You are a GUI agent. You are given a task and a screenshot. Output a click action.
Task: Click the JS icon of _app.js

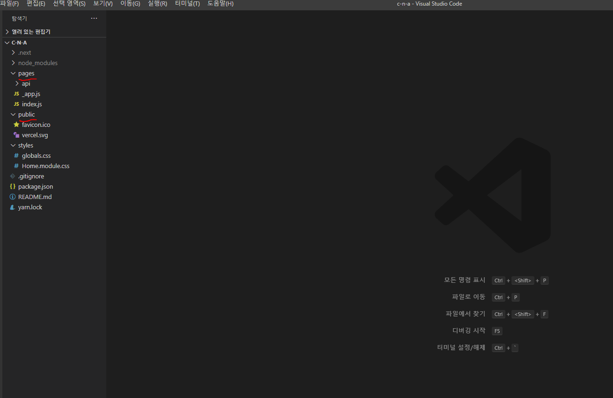pyautogui.click(x=16, y=94)
